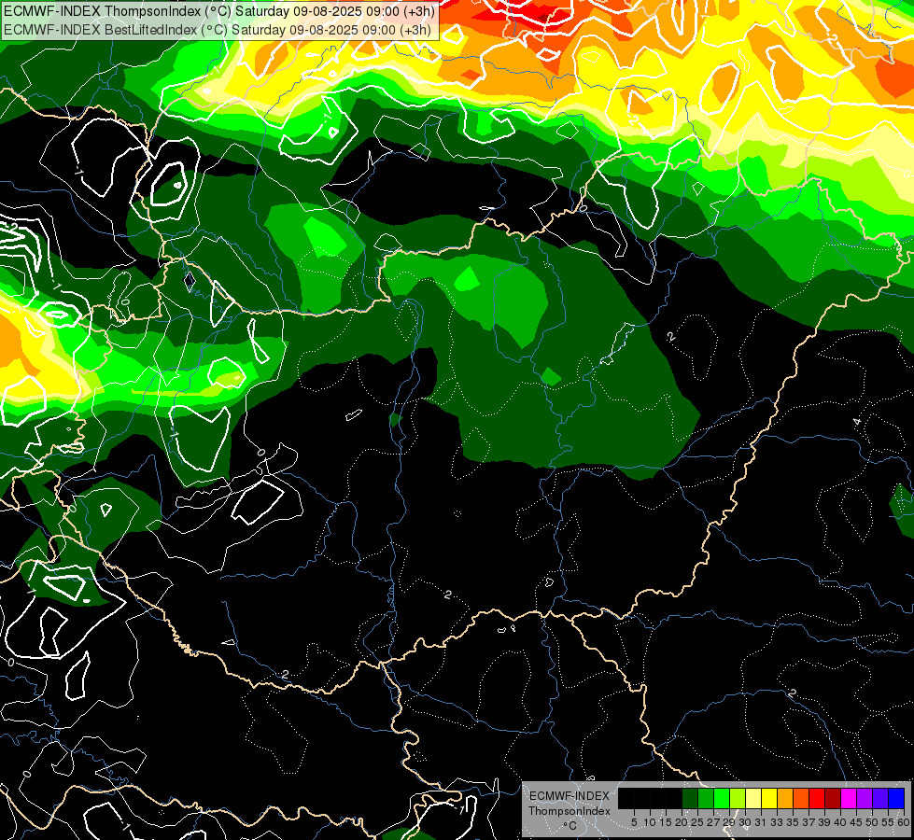Click the legend scale value 20

click(682, 822)
